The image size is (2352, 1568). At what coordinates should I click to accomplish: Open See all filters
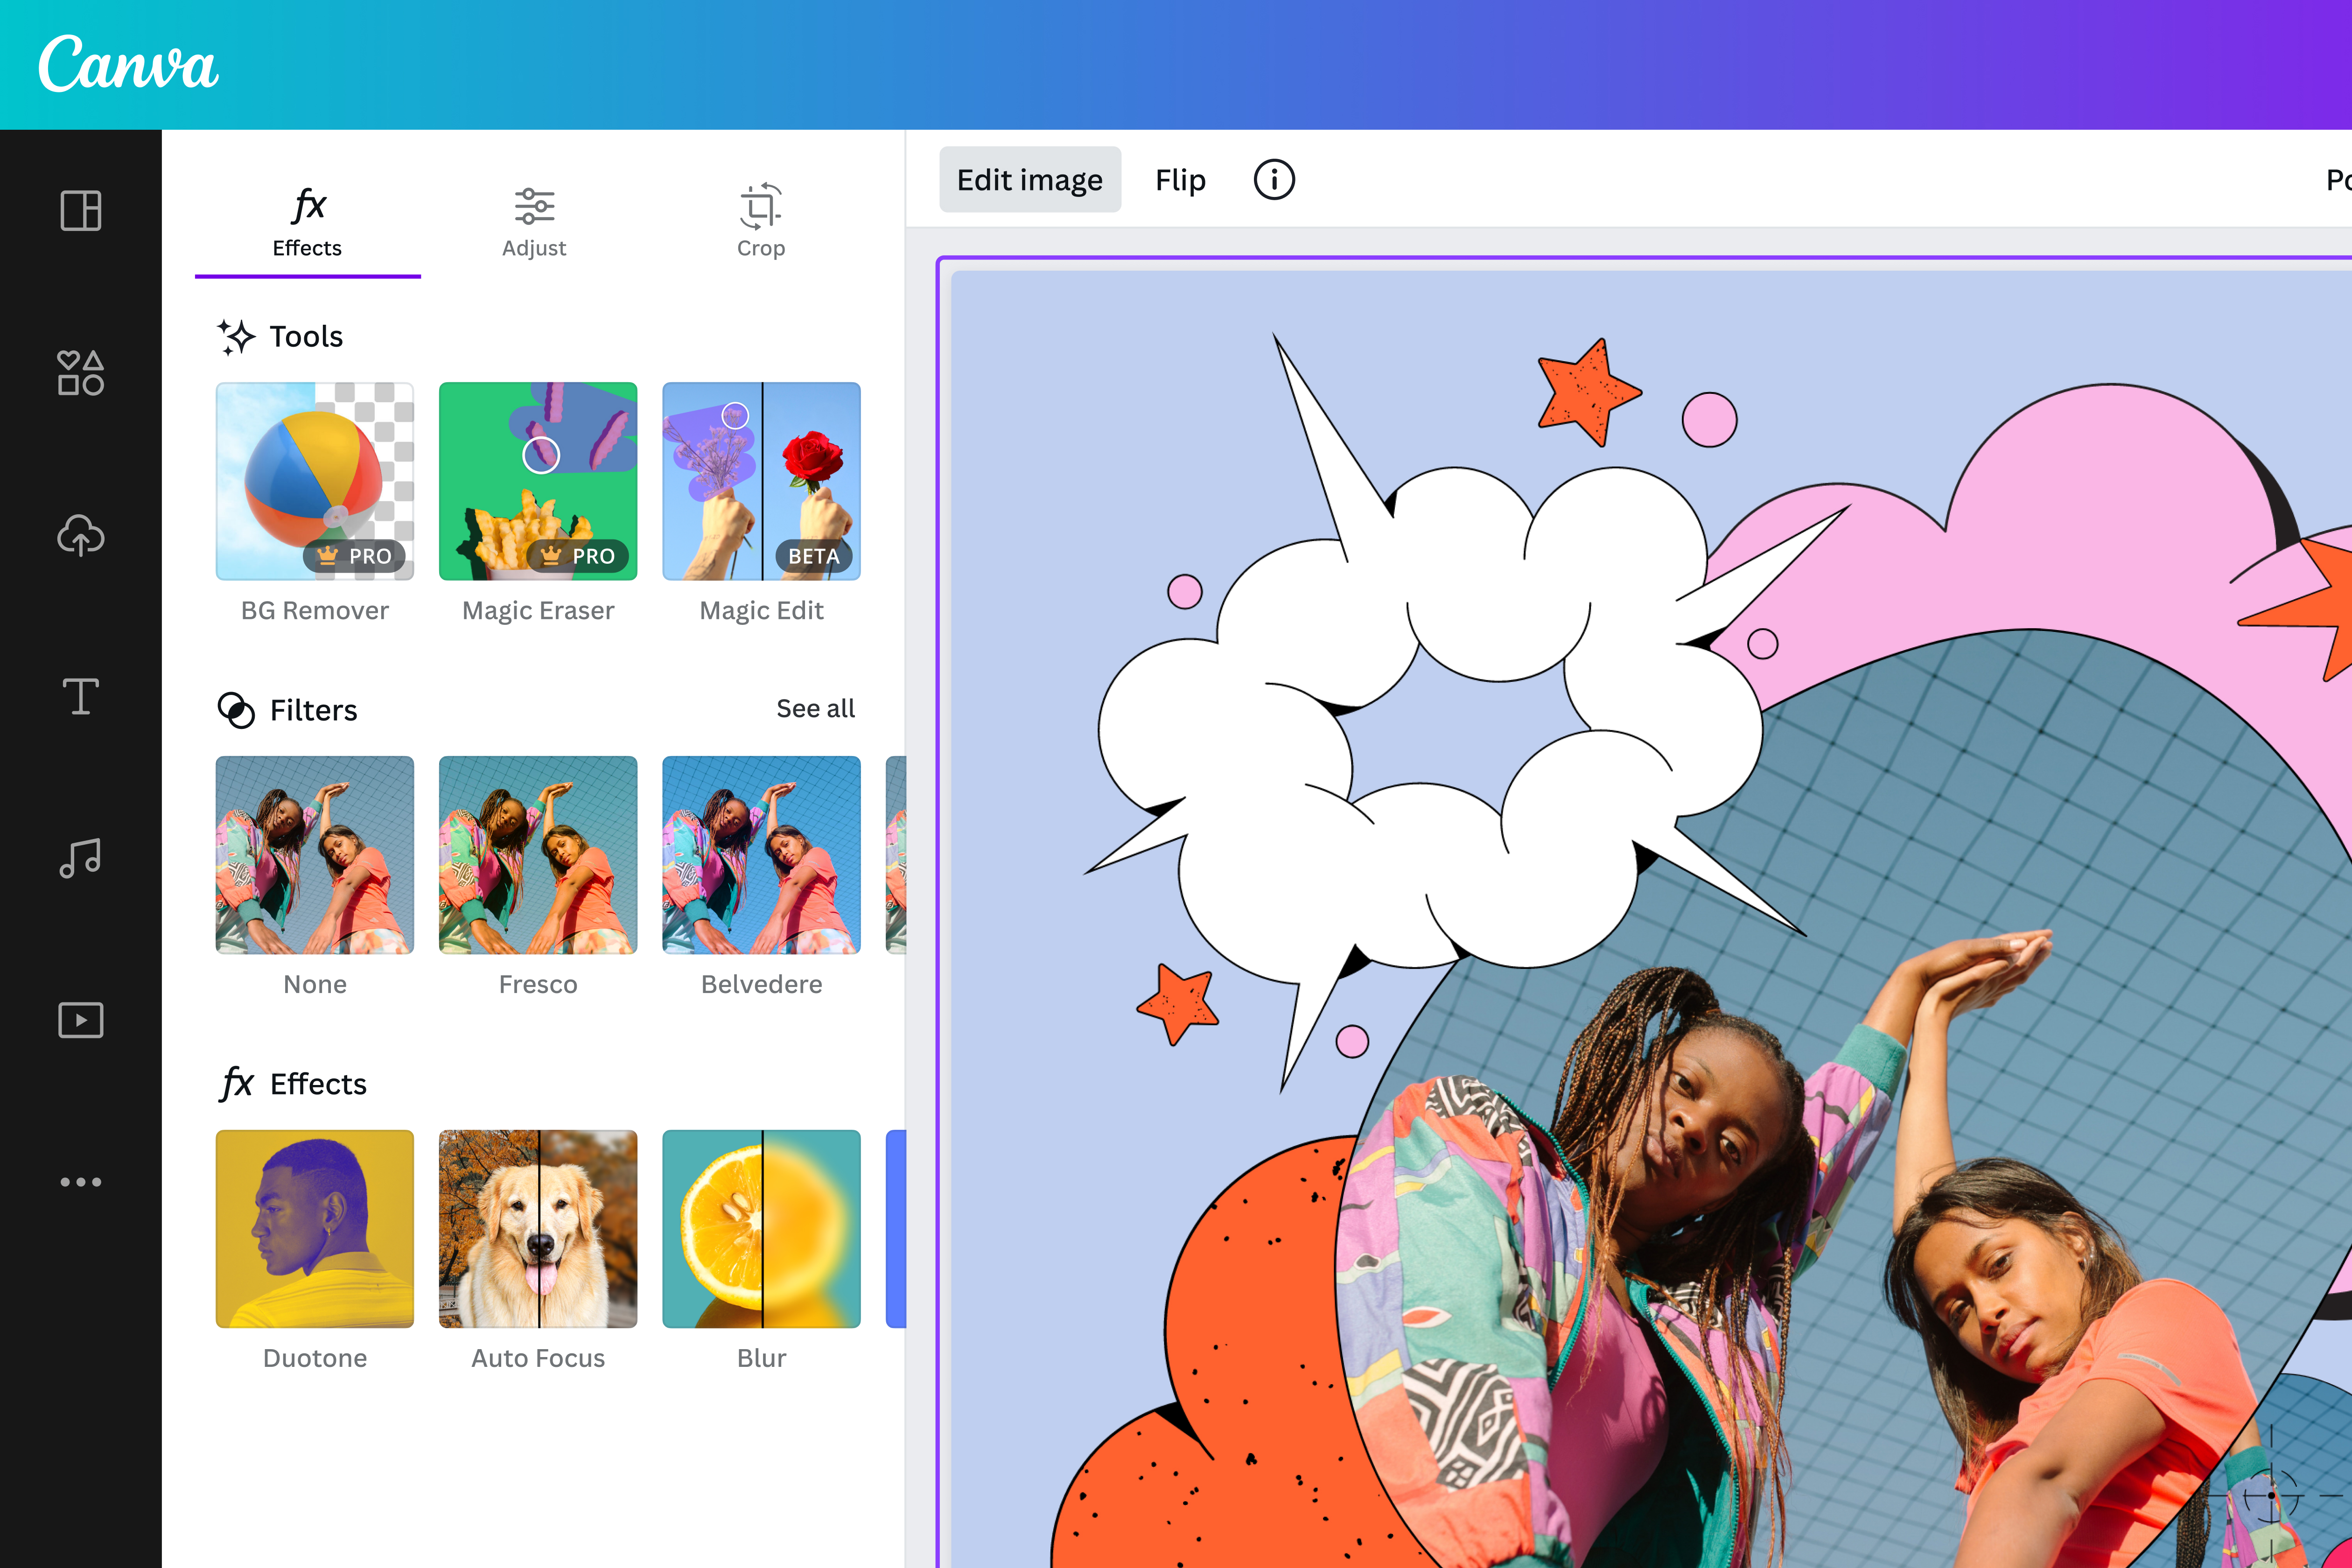coord(815,708)
